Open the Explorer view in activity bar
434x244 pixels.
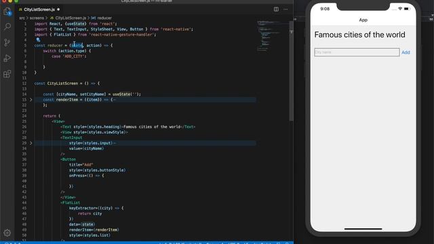[7, 12]
